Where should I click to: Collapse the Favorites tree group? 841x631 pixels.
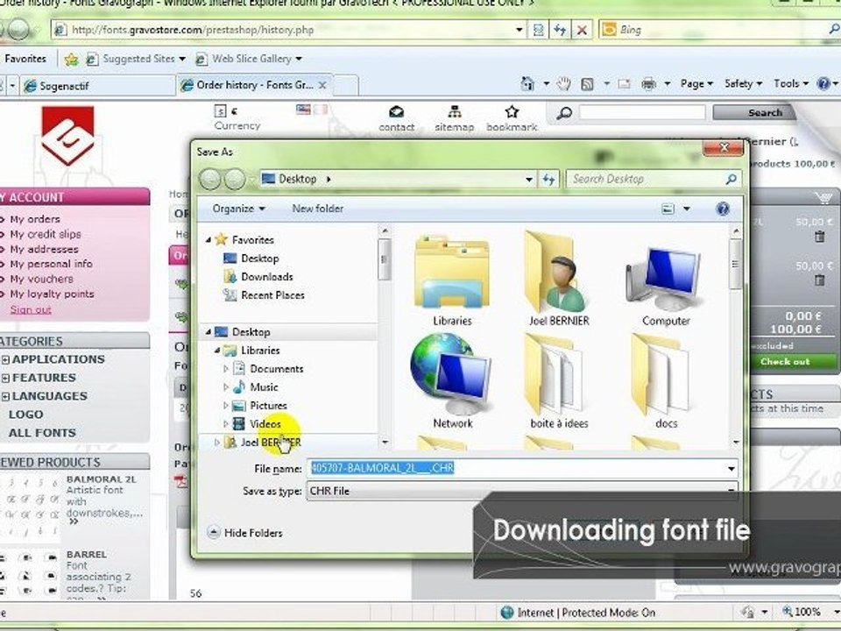(x=208, y=240)
